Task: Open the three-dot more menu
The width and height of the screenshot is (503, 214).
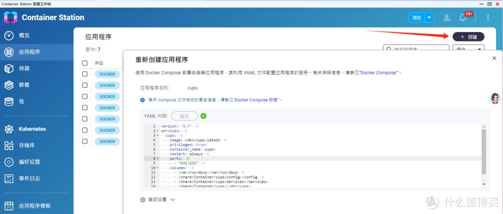Action: pyautogui.click(x=488, y=18)
